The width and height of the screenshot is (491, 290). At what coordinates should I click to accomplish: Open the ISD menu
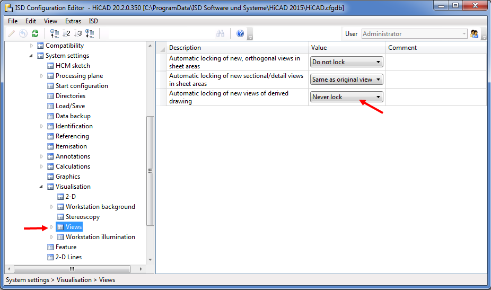93,21
